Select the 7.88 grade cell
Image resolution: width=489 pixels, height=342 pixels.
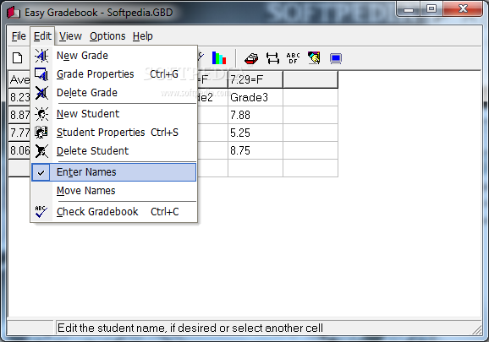pos(255,115)
